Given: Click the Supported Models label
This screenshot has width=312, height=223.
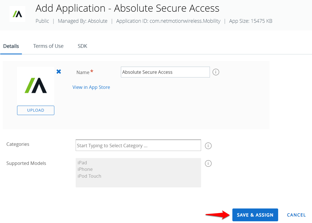Looking at the screenshot, I should coord(26,163).
